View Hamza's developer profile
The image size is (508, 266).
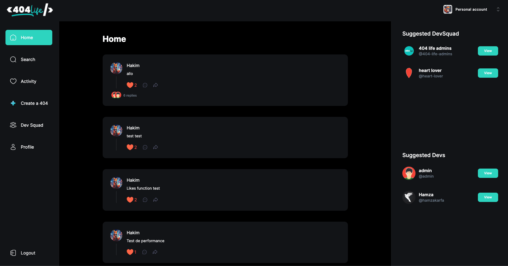488,197
